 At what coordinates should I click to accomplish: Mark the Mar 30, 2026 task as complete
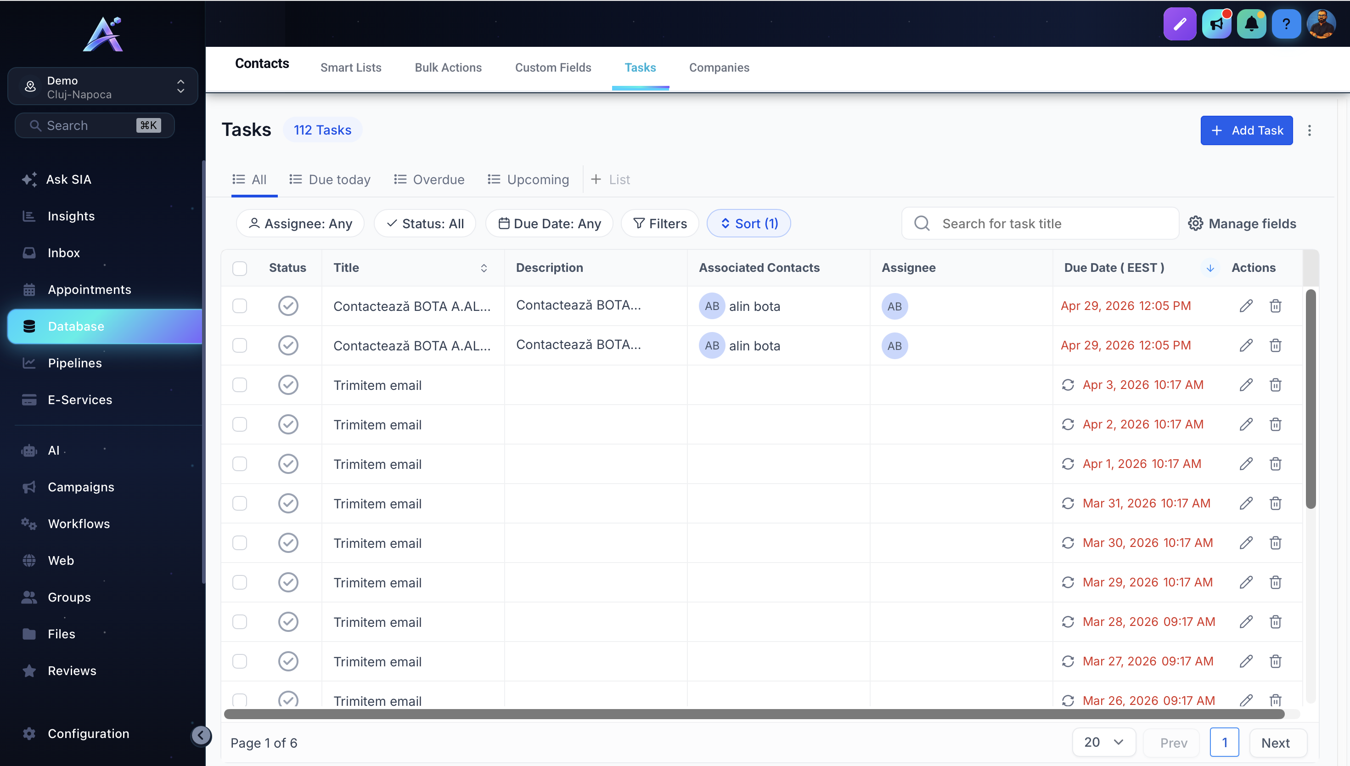point(288,543)
